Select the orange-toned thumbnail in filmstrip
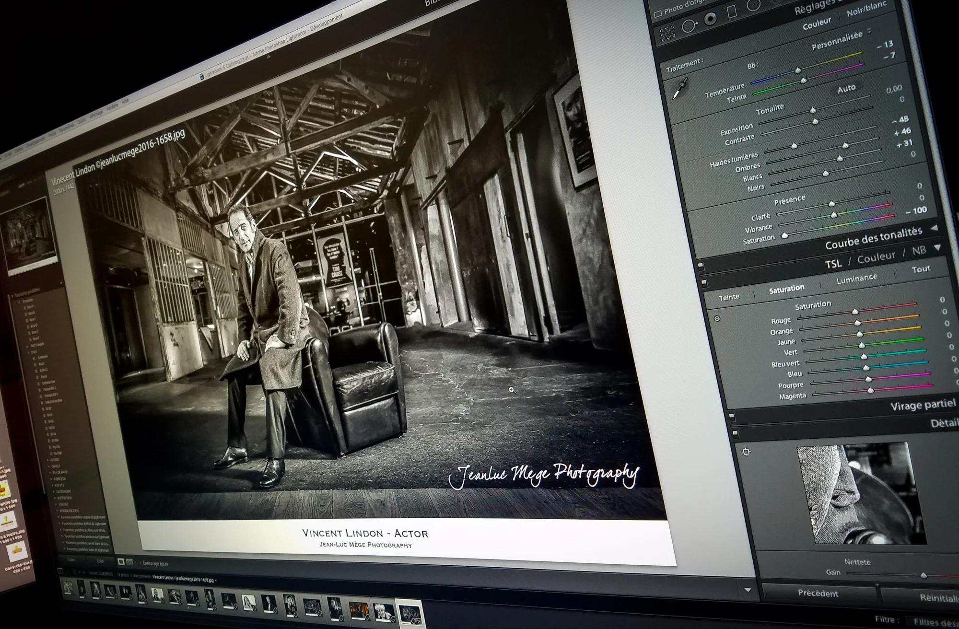The width and height of the screenshot is (959, 629). [358, 611]
